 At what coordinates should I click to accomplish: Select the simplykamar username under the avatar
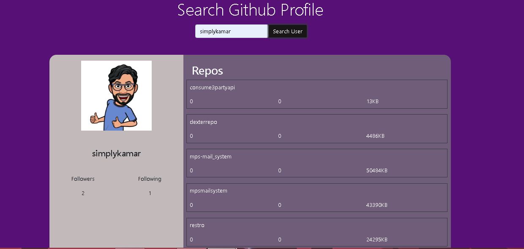tap(116, 154)
